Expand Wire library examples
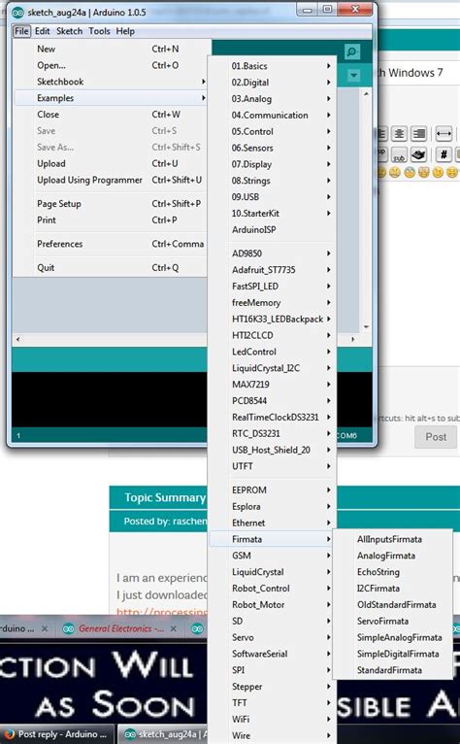 (x=272, y=735)
